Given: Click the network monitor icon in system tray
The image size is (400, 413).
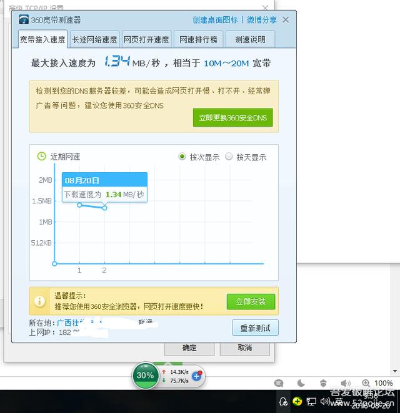Looking at the screenshot, I should [311, 402].
